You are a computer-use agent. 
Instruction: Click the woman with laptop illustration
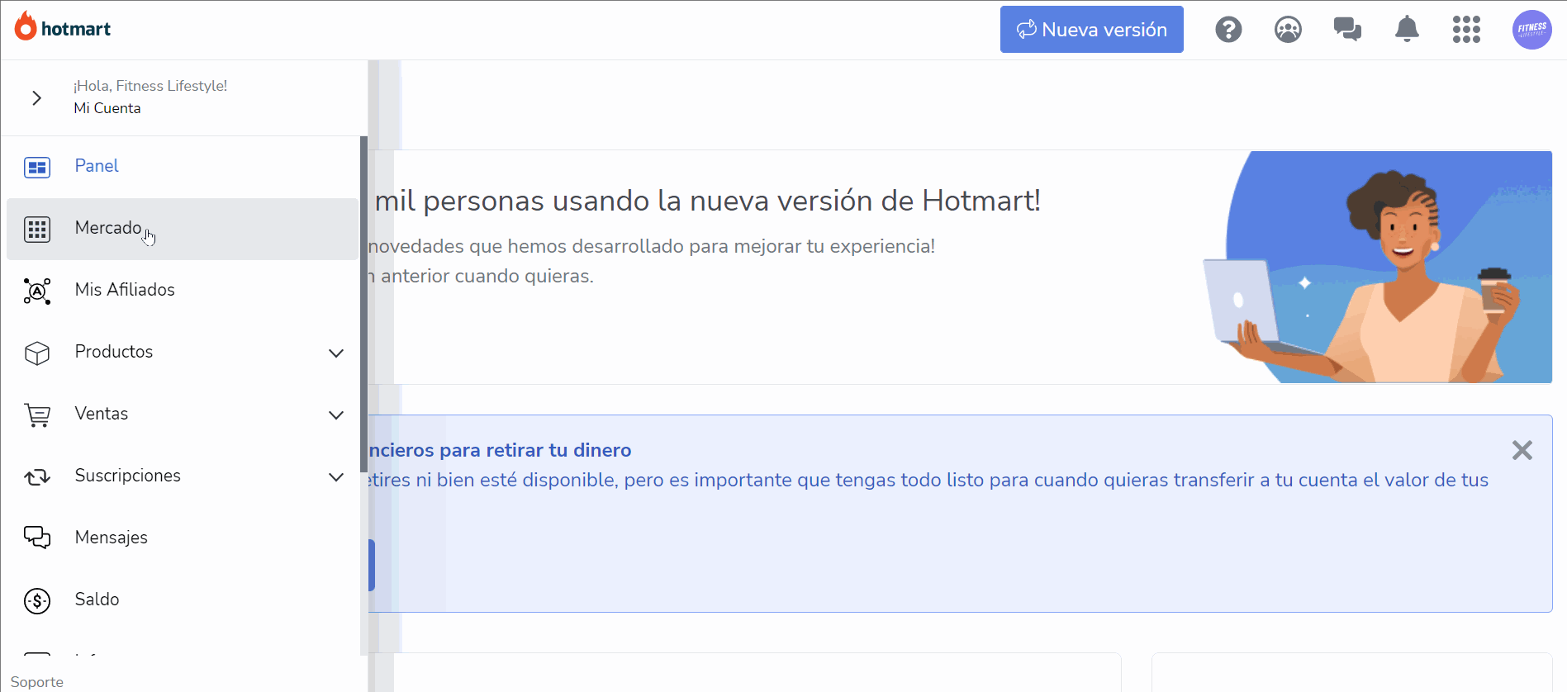click(x=1377, y=267)
